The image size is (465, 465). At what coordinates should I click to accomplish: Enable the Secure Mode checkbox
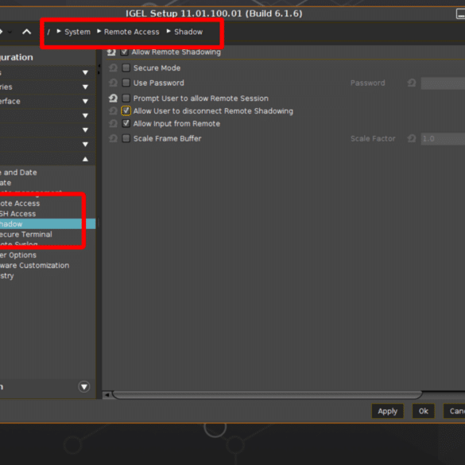point(126,68)
